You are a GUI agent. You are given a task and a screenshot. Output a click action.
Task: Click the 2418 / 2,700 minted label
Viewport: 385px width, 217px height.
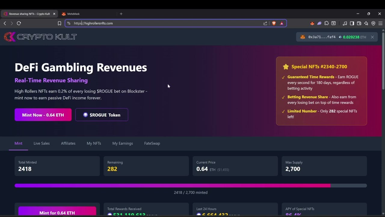pos(191,193)
